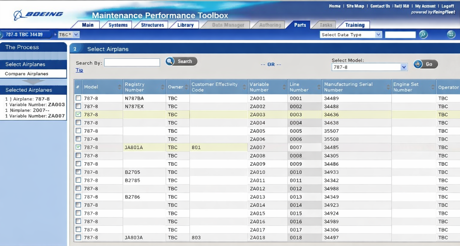Sort by Owner column arrows
This screenshot has width=460, height=246.
[186, 87]
